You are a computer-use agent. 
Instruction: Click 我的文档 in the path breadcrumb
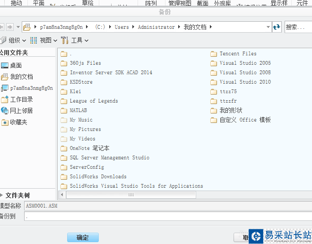pyautogui.click(x=195, y=27)
